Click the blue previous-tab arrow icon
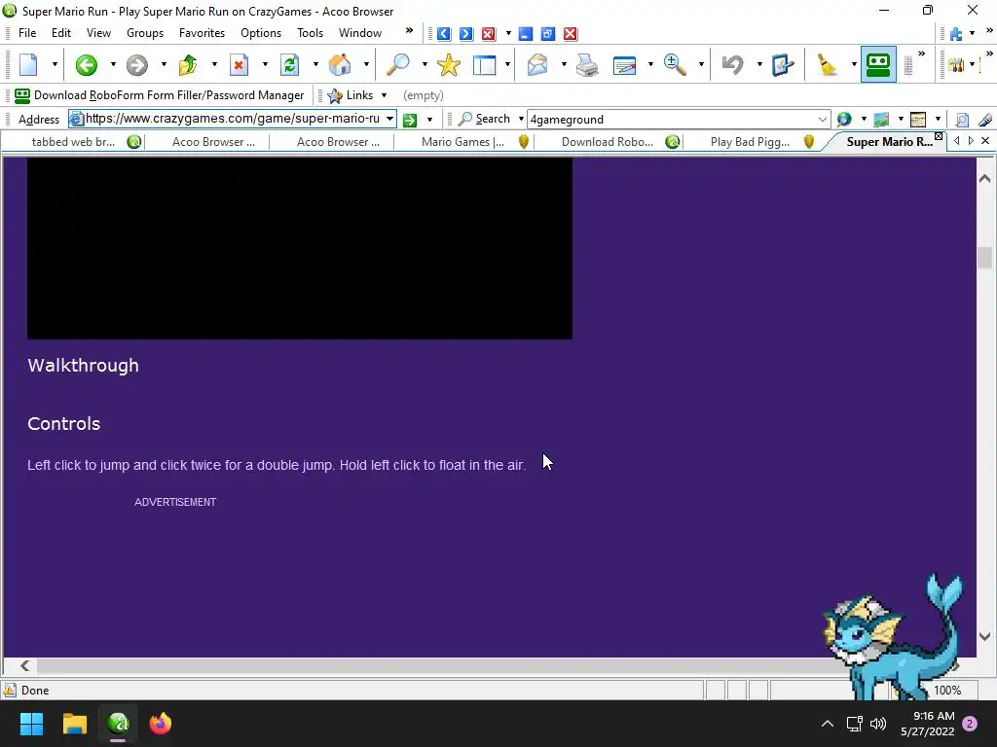 (x=444, y=34)
